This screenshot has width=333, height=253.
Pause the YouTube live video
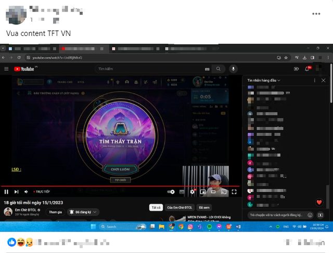pyautogui.click(x=6, y=192)
